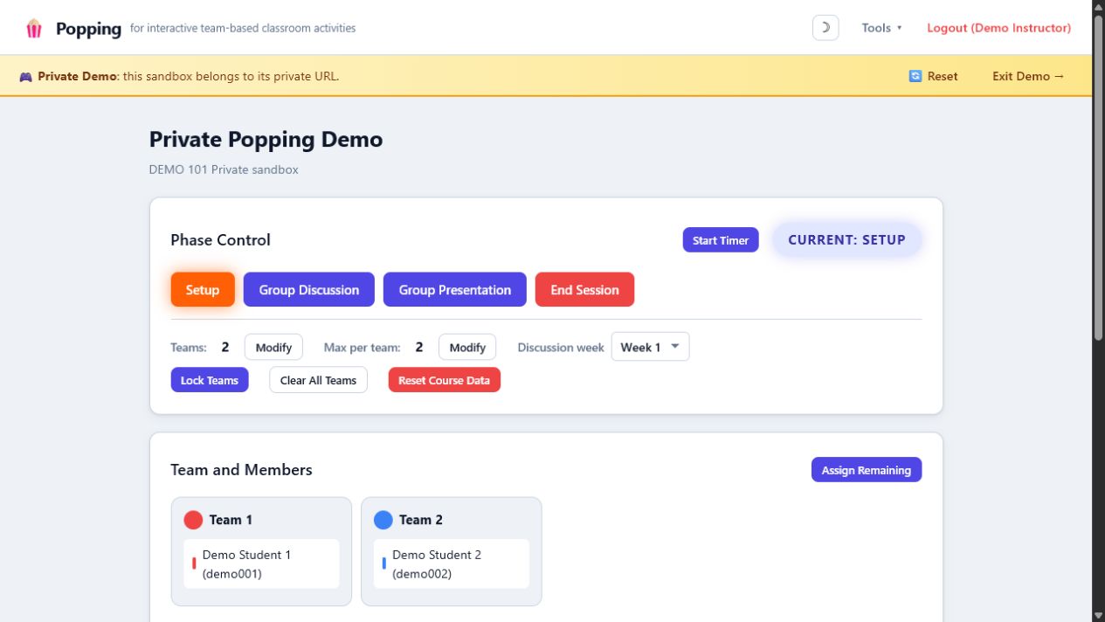
Task: Modify the number of teams
Action: click(x=273, y=347)
